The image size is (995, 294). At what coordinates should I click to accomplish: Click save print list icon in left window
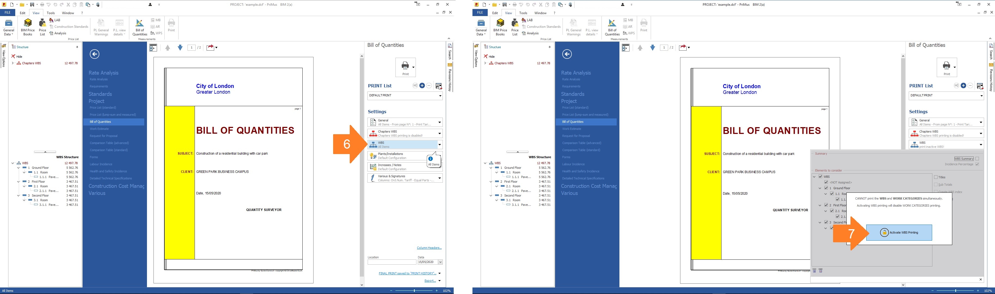click(x=439, y=86)
